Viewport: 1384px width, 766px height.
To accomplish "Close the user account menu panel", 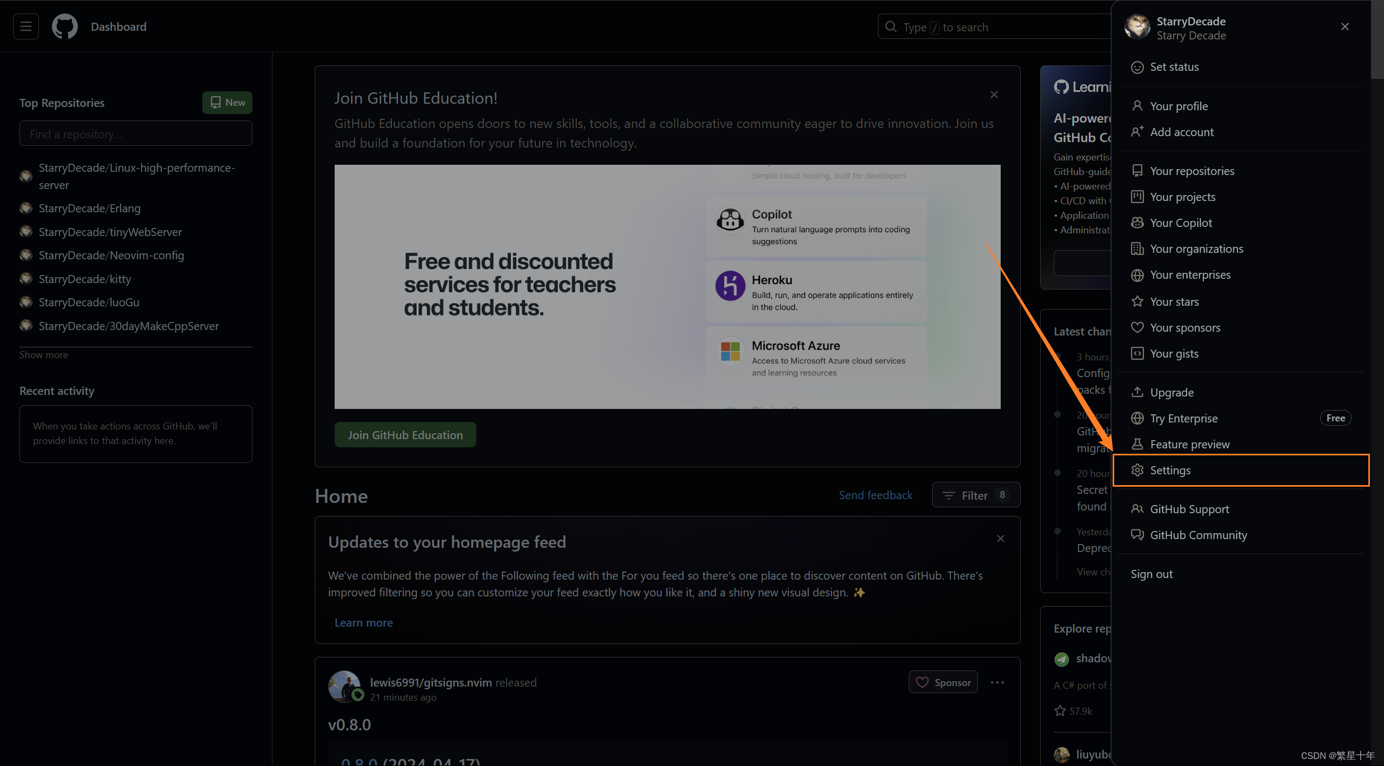I will coord(1345,26).
